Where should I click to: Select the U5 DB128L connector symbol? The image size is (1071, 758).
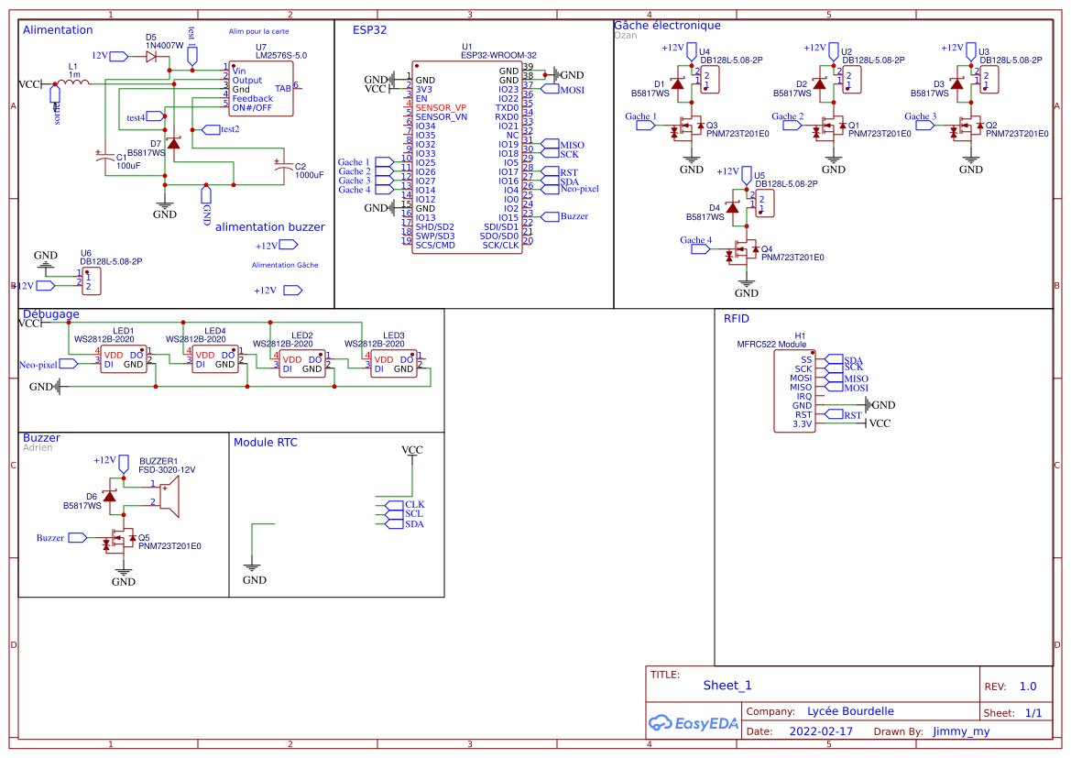tap(765, 203)
